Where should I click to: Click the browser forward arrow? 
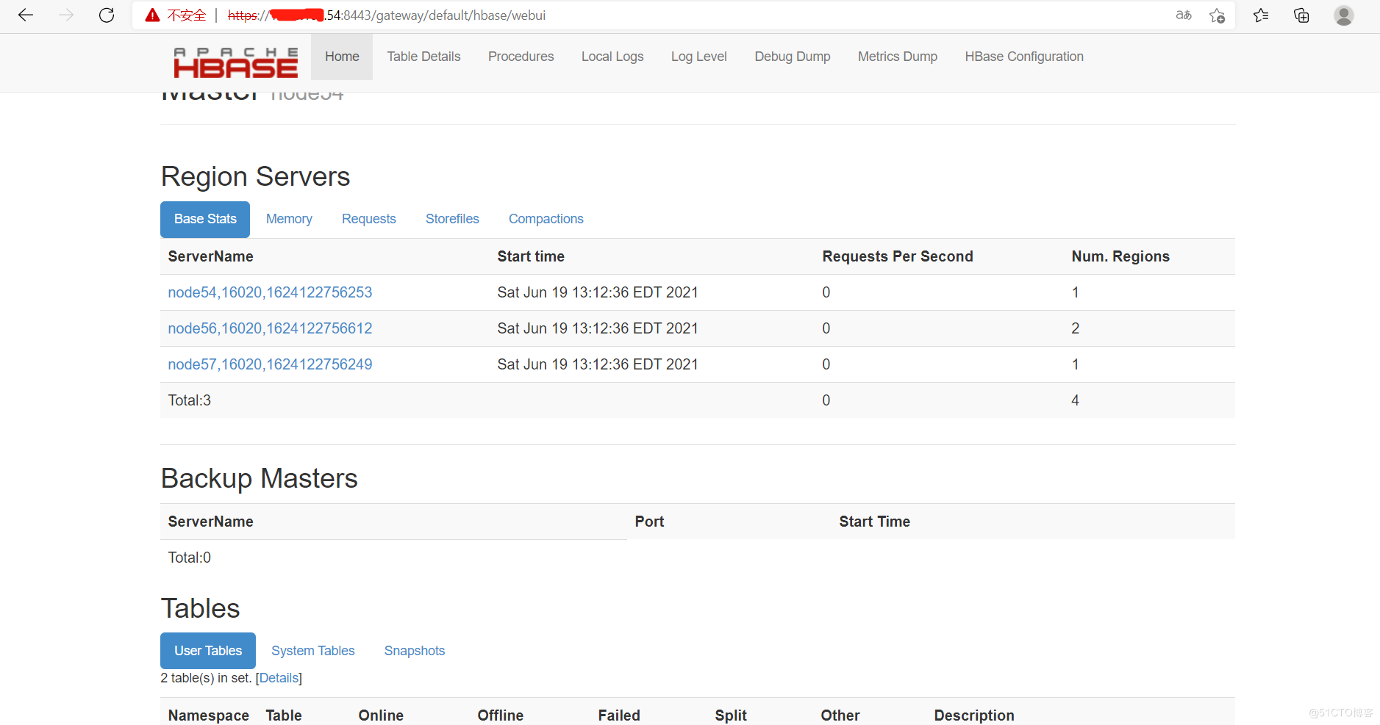click(66, 15)
